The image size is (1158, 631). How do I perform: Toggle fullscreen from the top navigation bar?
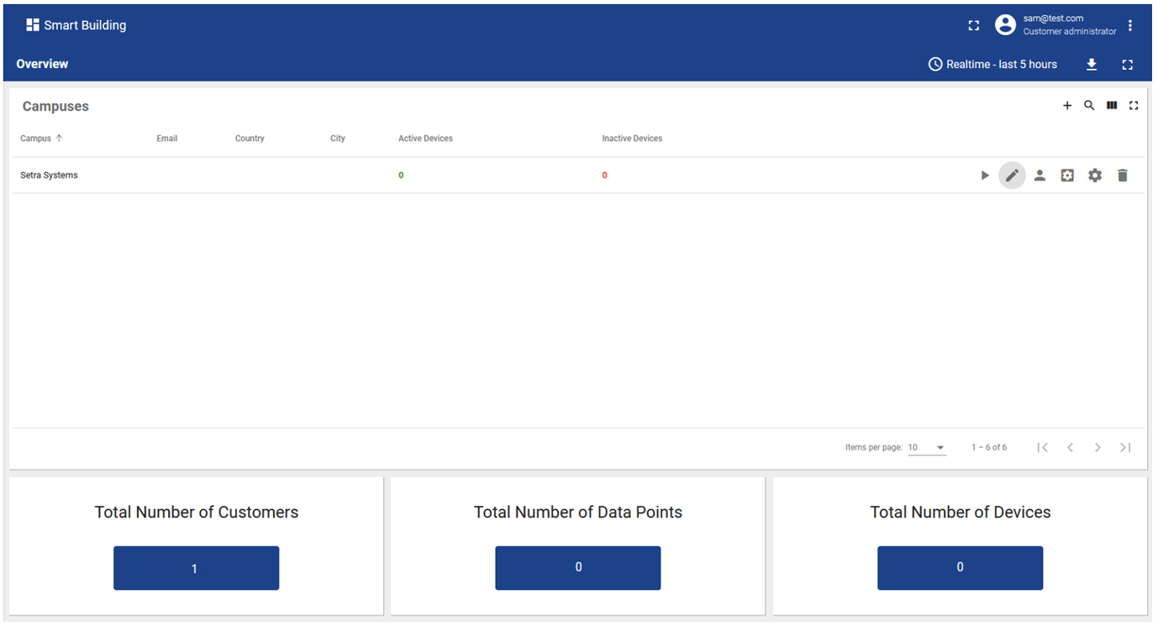[973, 24]
